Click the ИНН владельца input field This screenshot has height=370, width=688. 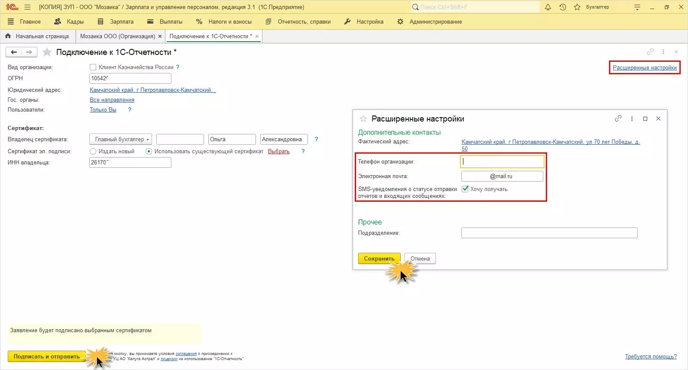[130, 162]
